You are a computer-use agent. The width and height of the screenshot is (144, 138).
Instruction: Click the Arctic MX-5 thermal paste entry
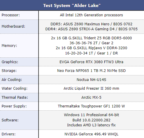click(91, 97)
